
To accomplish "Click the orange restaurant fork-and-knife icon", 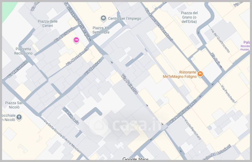I will click(200, 74).
